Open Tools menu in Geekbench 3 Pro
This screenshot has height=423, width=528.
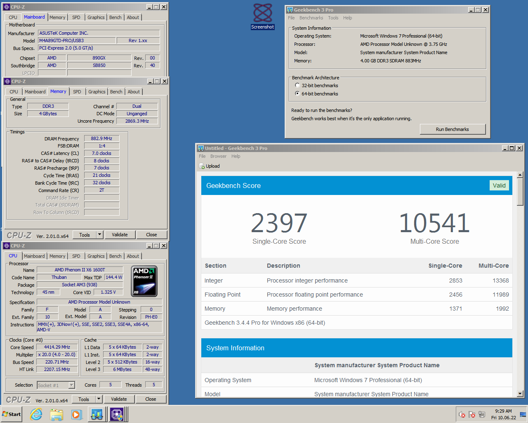(x=333, y=18)
